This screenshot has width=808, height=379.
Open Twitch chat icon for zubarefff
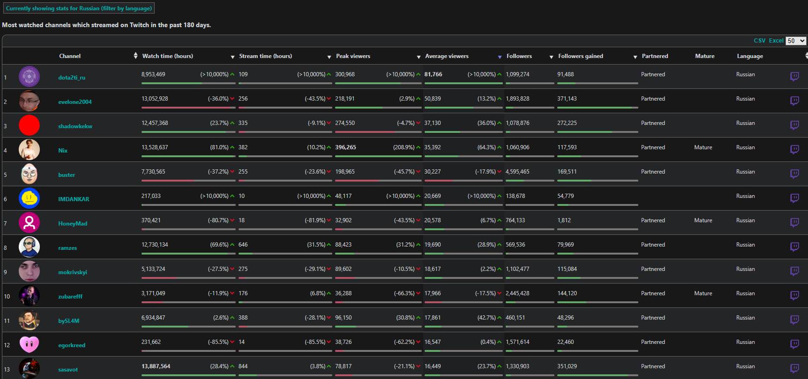click(794, 295)
